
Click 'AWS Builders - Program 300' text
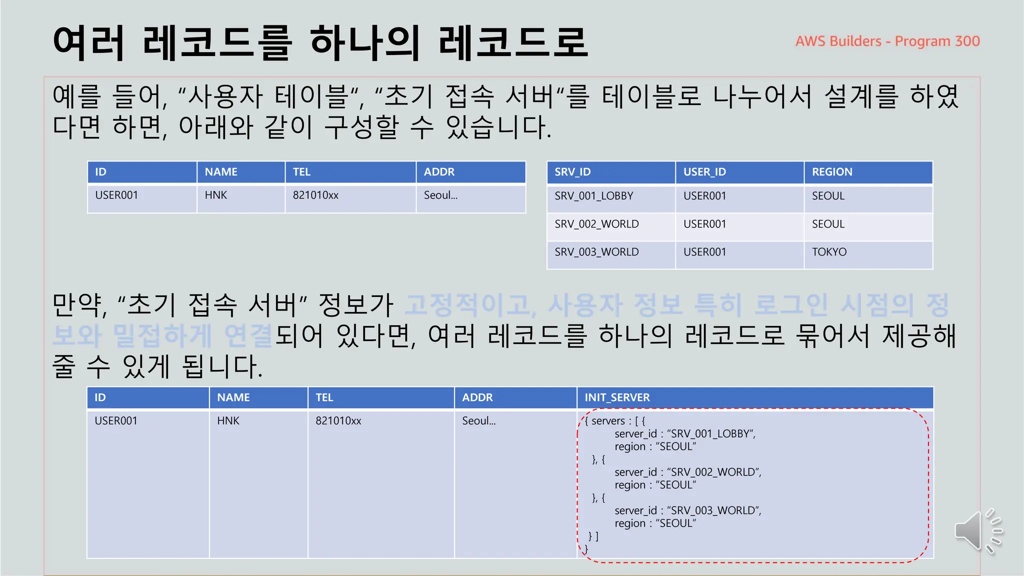pos(887,41)
